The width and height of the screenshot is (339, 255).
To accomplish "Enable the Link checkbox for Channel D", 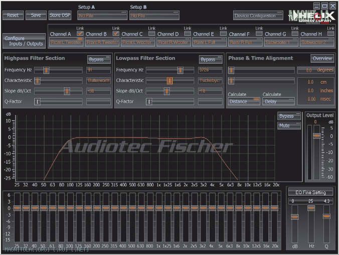I will click(188, 33).
